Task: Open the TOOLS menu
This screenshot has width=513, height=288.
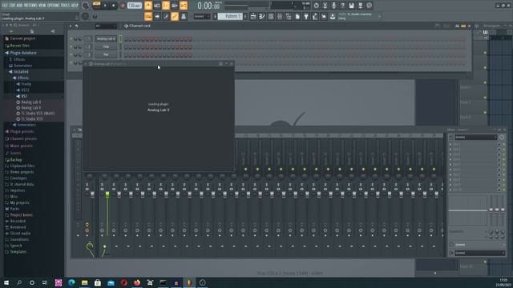Action: (65, 6)
